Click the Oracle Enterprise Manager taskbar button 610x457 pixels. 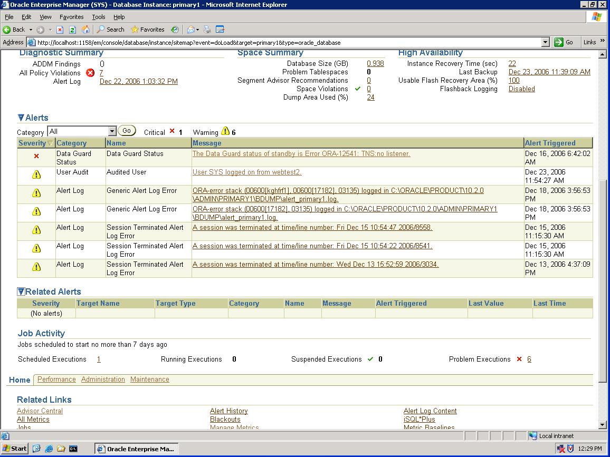point(137,449)
